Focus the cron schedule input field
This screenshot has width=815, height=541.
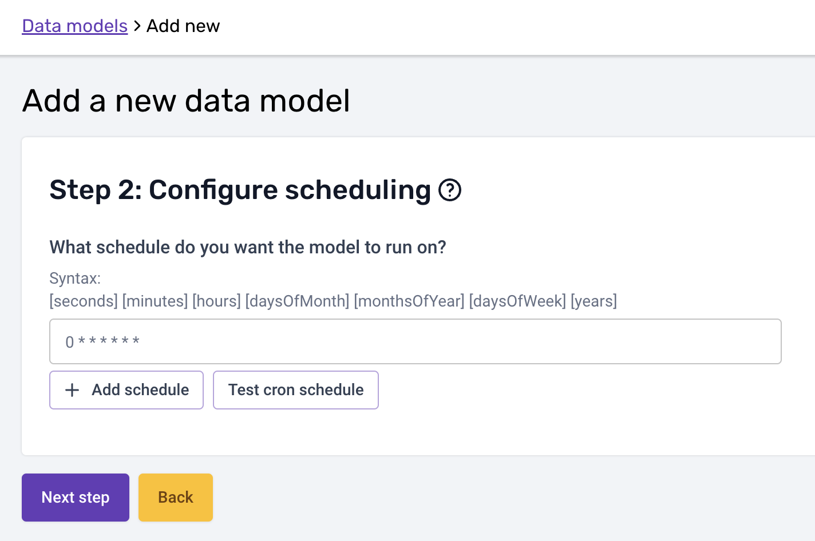415,341
